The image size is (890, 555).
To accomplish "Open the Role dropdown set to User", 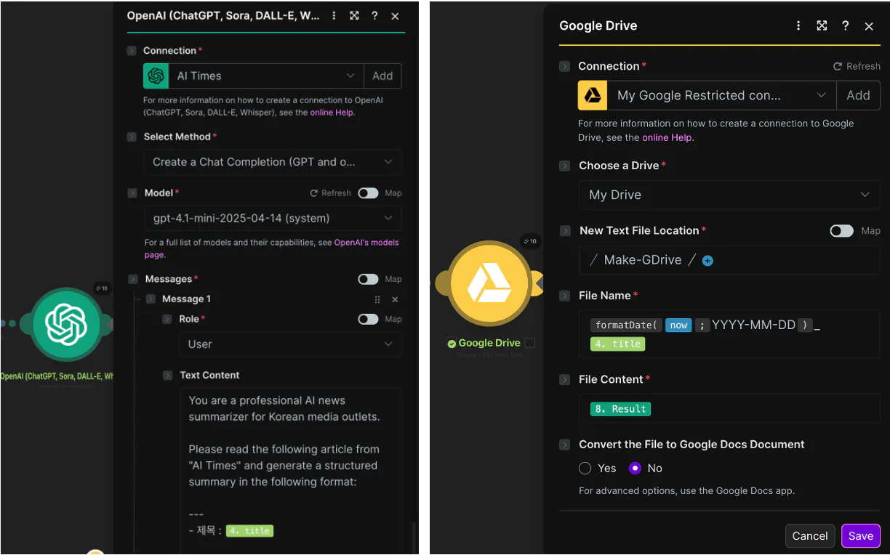I will coord(289,344).
